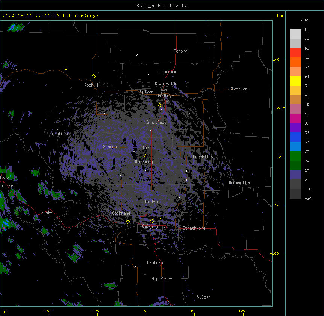324x316 pixels.
Task: Select the Vulcan city label
Action: [204, 297]
